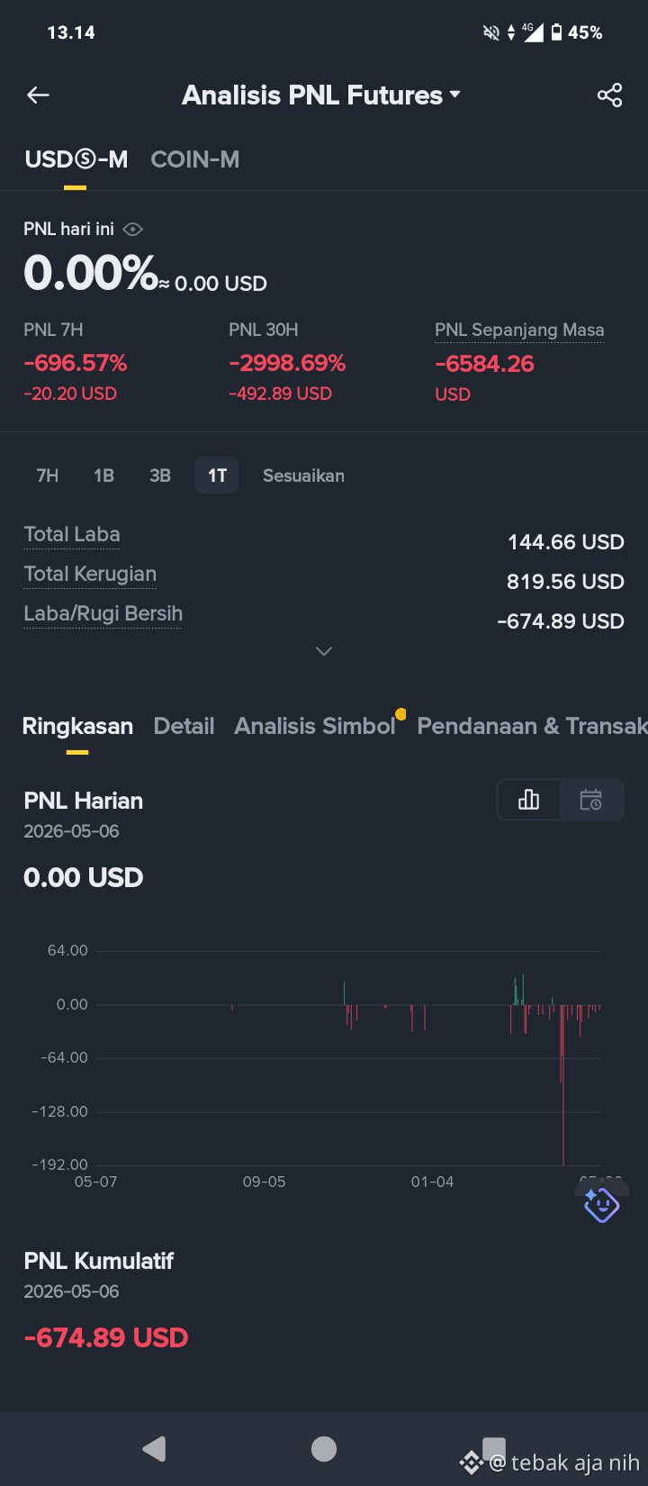This screenshot has width=648, height=1486.
Task: Tap the back arrow icon
Action: tap(38, 95)
